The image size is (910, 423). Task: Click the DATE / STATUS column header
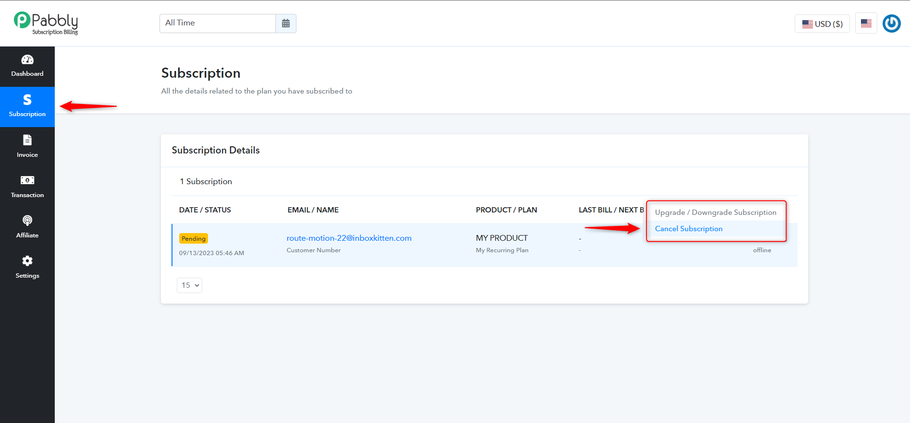pyautogui.click(x=205, y=210)
